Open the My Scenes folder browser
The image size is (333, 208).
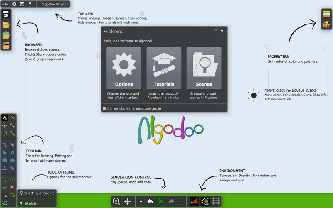point(6,25)
